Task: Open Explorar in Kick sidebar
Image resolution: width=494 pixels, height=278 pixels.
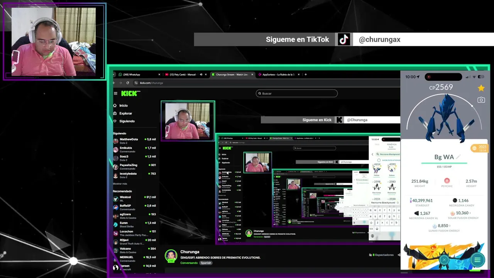Action: pyautogui.click(x=126, y=114)
